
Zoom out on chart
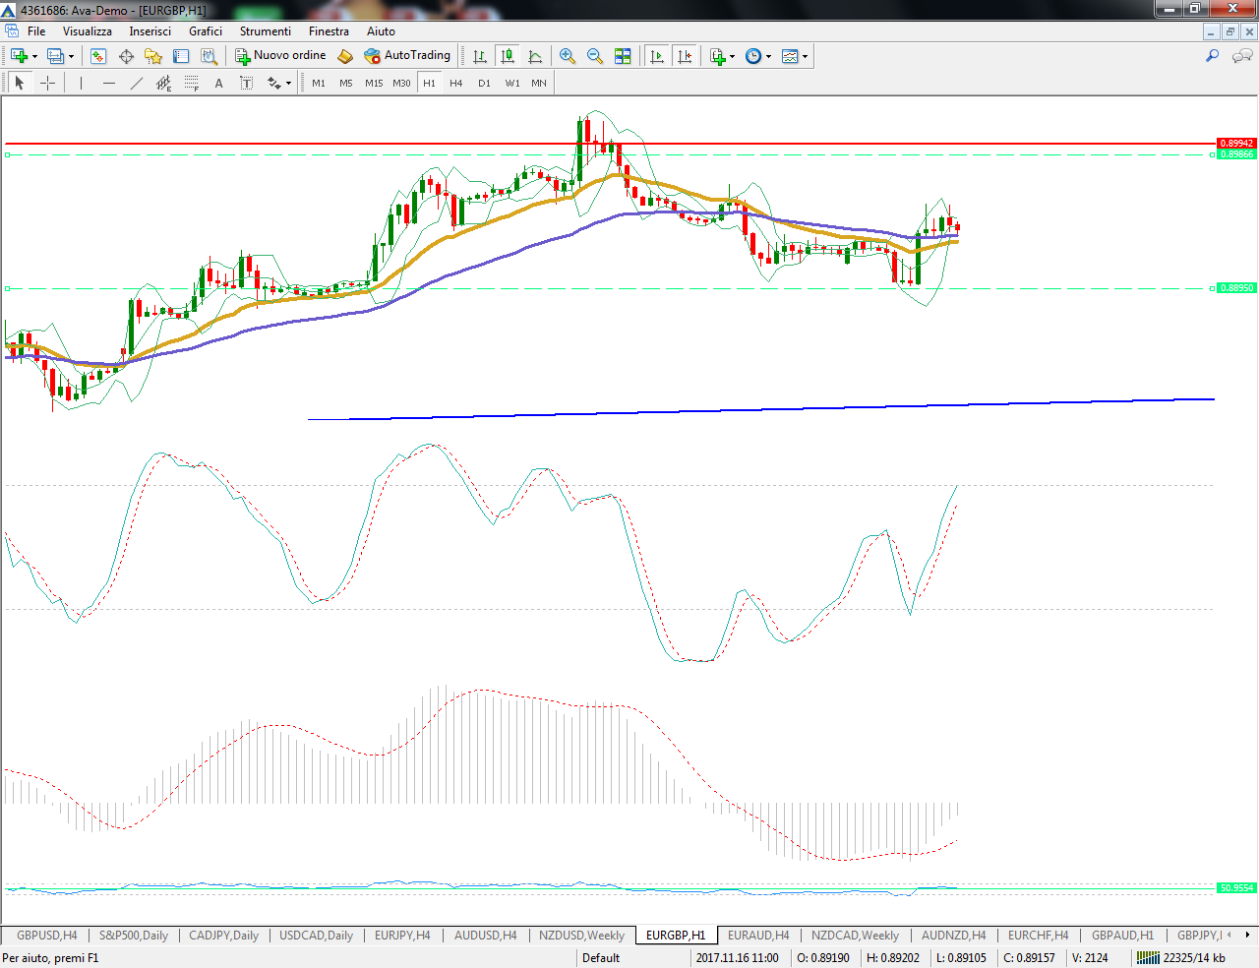click(595, 56)
